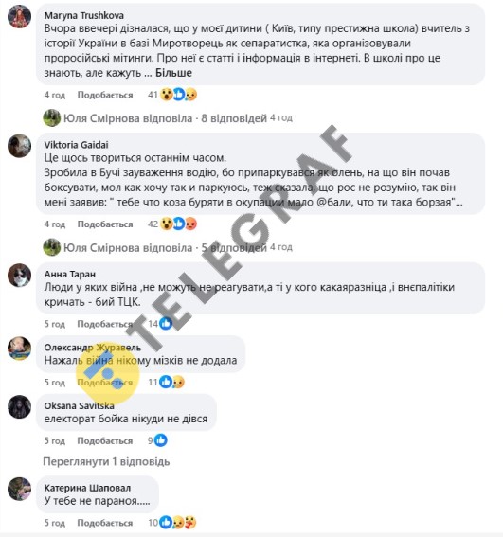Image resolution: width=503 pixels, height=537 pixels.
Task: Show the 14 likes on Анна Таран's comment
Action: tap(160, 324)
